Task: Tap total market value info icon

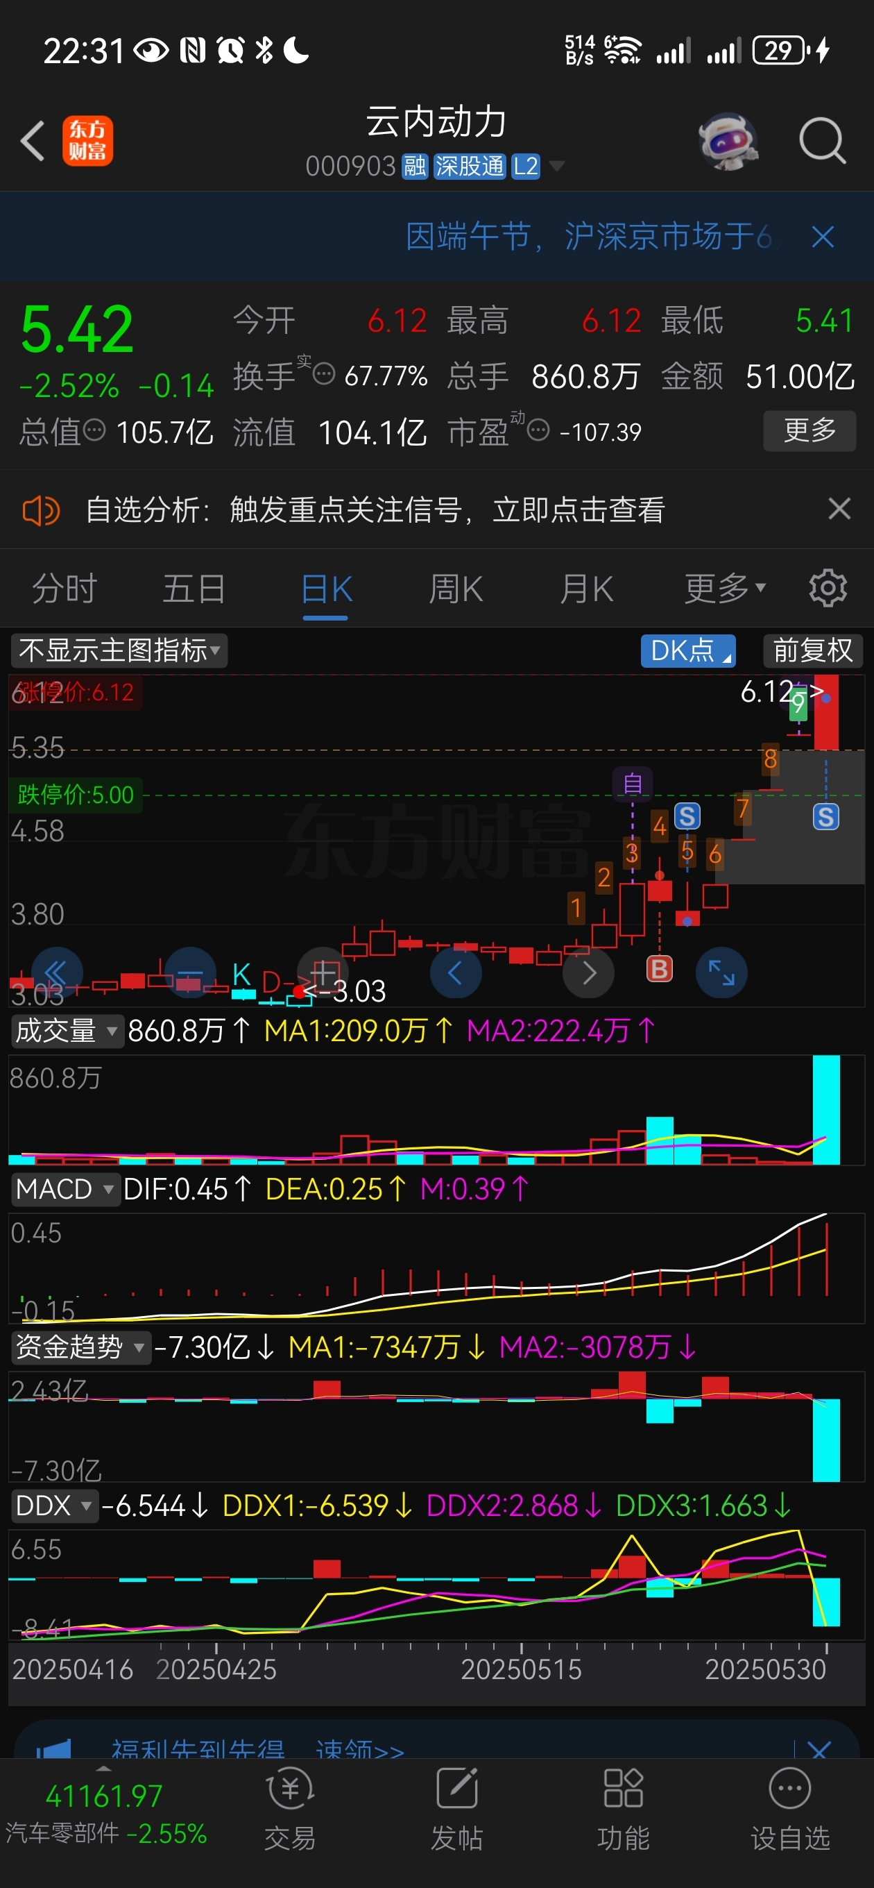Action: [x=94, y=430]
